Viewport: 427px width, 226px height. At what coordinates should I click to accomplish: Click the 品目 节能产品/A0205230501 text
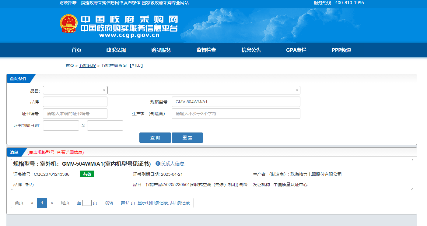point(192,185)
